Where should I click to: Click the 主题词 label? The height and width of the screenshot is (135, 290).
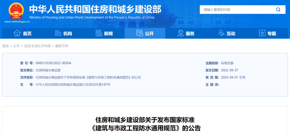(212, 85)
